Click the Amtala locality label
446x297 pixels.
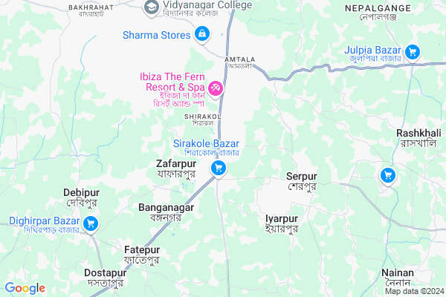tap(240, 59)
